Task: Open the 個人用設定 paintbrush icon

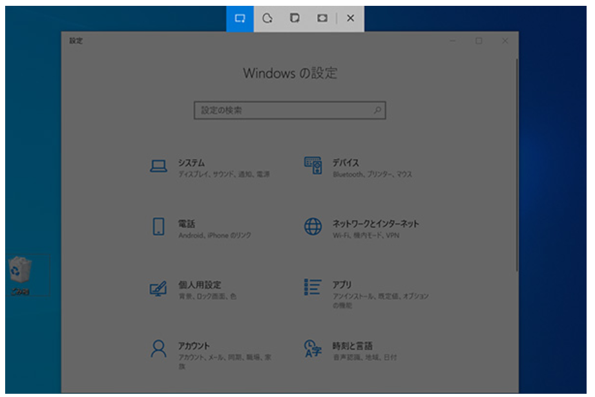Action: 158,289
